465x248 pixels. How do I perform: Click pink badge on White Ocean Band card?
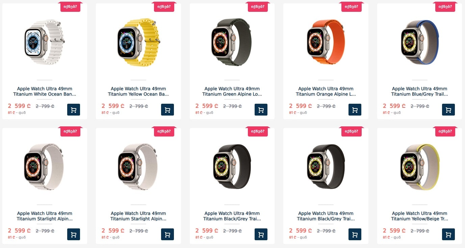70,6
